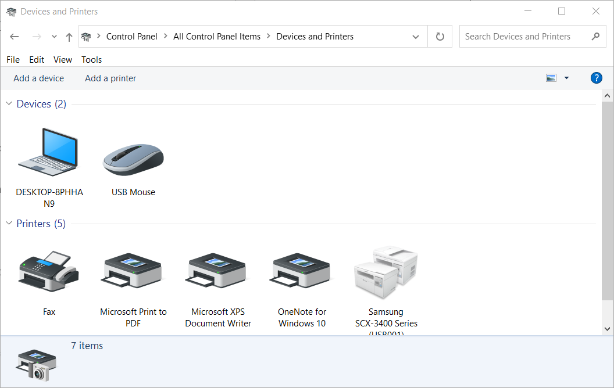Click the search magnifier icon
Viewport: 614px width, 388px height.
(595, 37)
